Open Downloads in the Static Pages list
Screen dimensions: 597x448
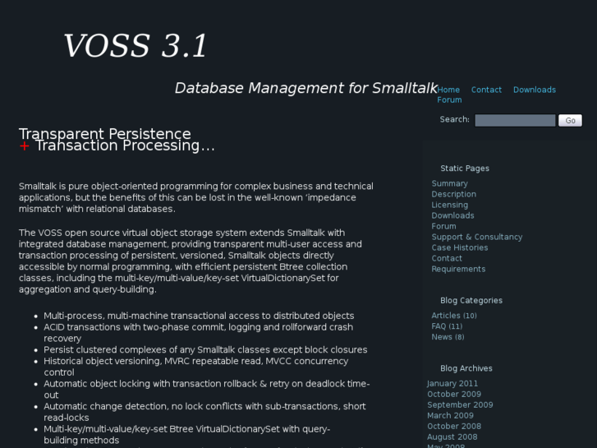(x=452, y=215)
